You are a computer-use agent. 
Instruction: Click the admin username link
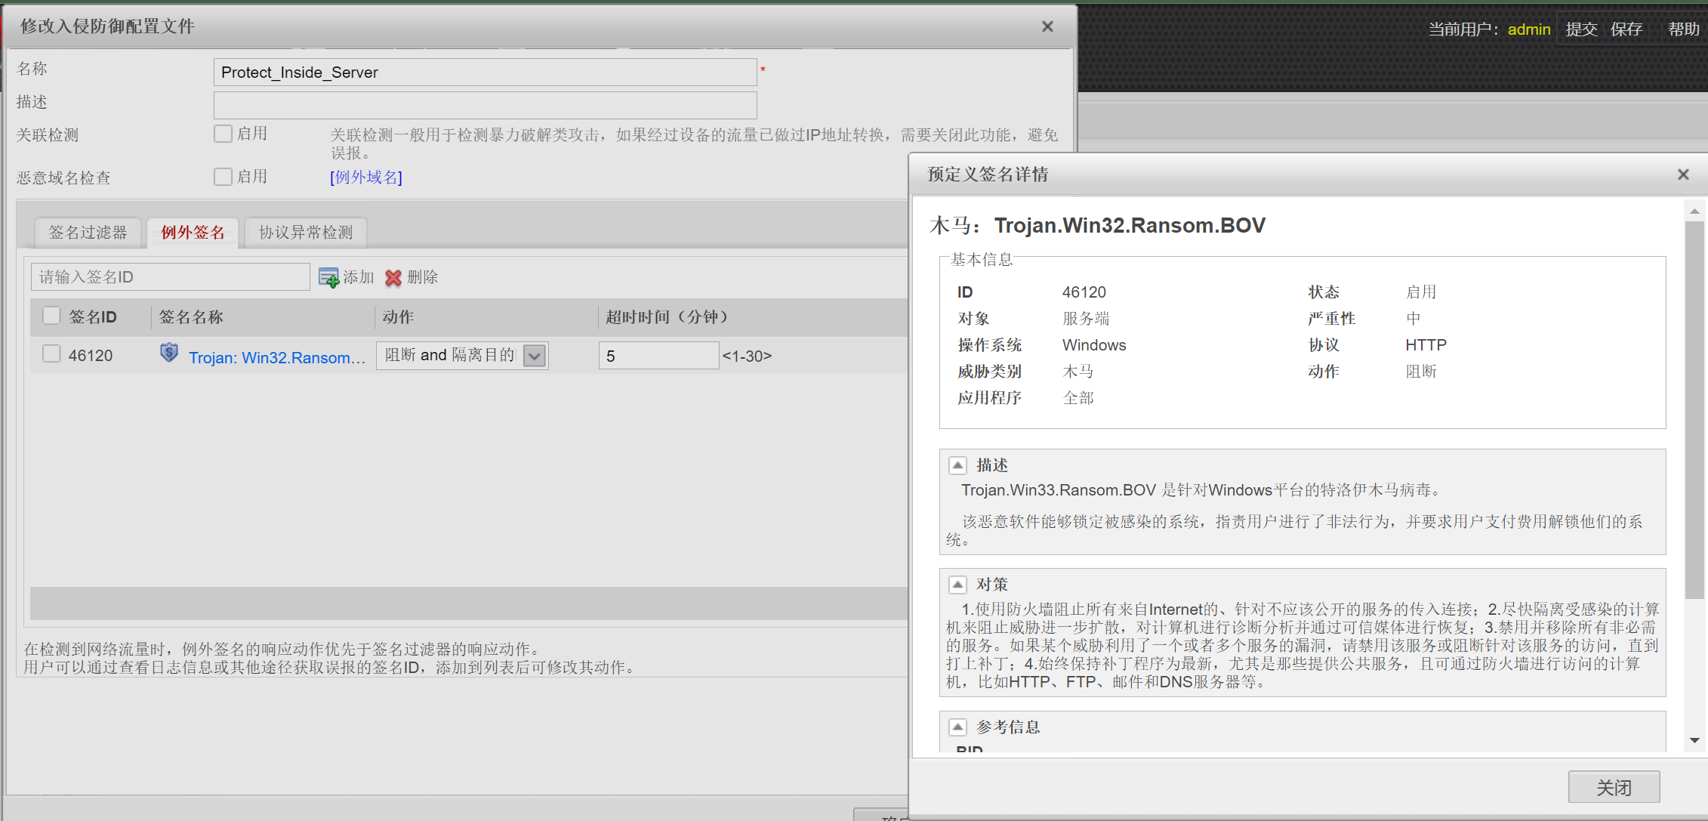tap(1528, 29)
